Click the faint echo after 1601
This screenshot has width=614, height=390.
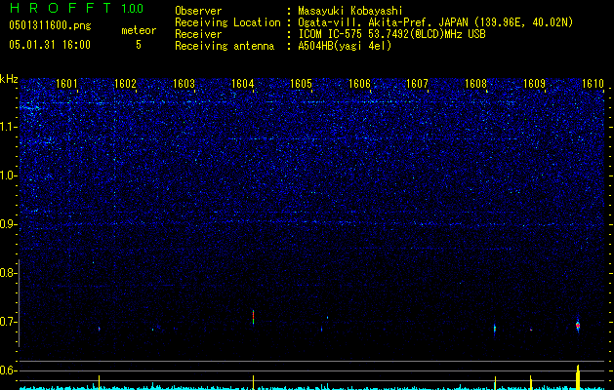tap(99, 329)
